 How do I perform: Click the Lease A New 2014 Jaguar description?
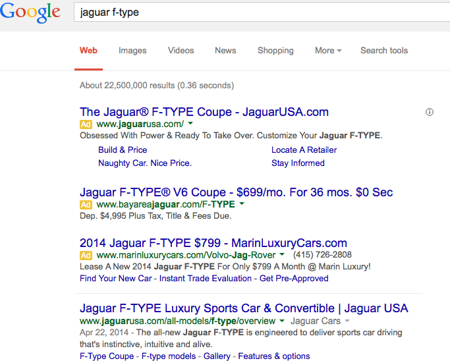[x=225, y=267]
